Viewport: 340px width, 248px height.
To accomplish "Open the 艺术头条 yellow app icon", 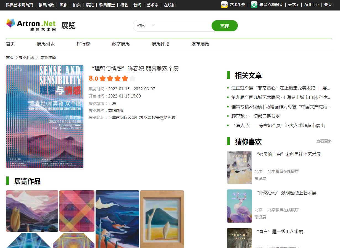I will [224, 5].
